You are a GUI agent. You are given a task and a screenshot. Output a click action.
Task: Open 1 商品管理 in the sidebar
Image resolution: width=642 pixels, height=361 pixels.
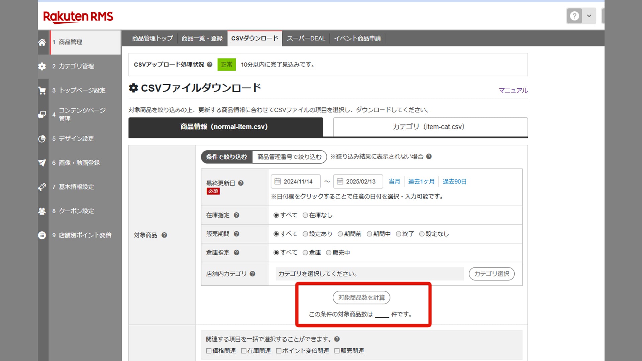click(x=86, y=42)
